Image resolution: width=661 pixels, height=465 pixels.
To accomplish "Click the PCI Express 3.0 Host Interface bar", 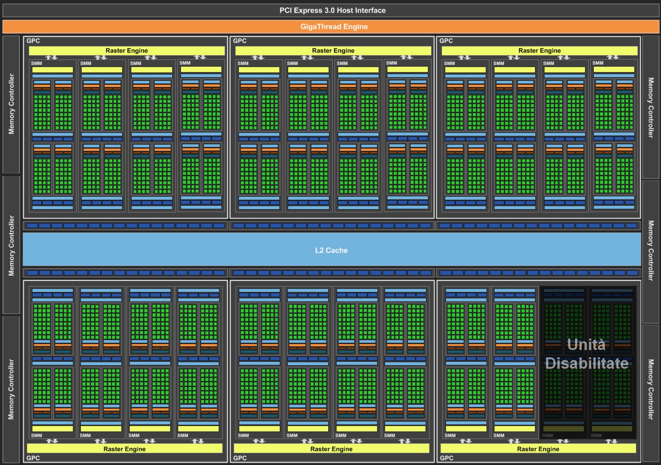I will point(331,10).
